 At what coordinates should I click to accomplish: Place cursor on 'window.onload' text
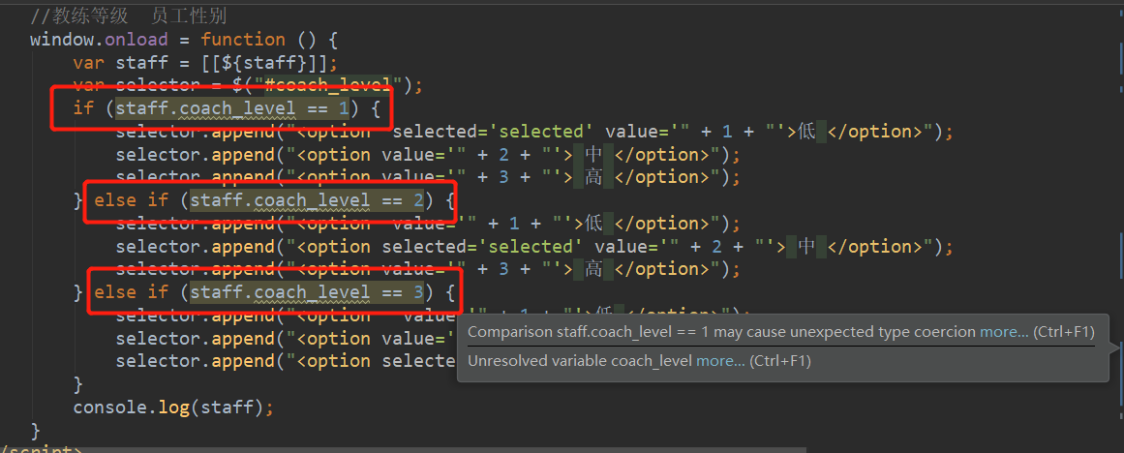coord(98,40)
